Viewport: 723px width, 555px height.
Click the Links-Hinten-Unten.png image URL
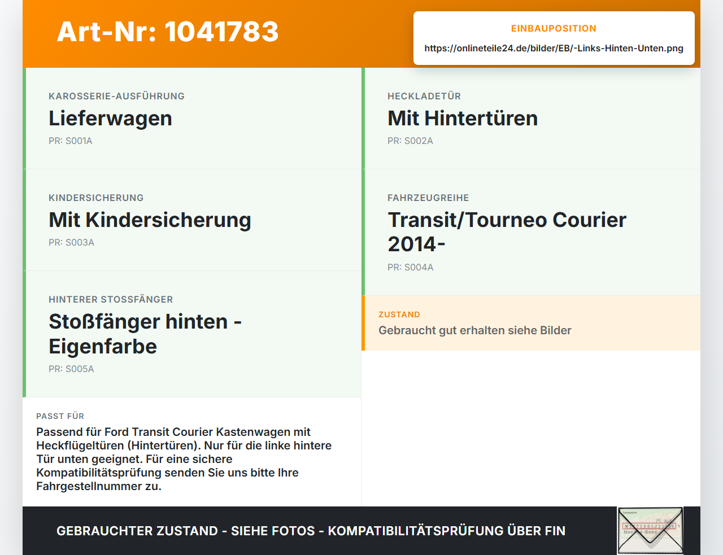pos(554,48)
